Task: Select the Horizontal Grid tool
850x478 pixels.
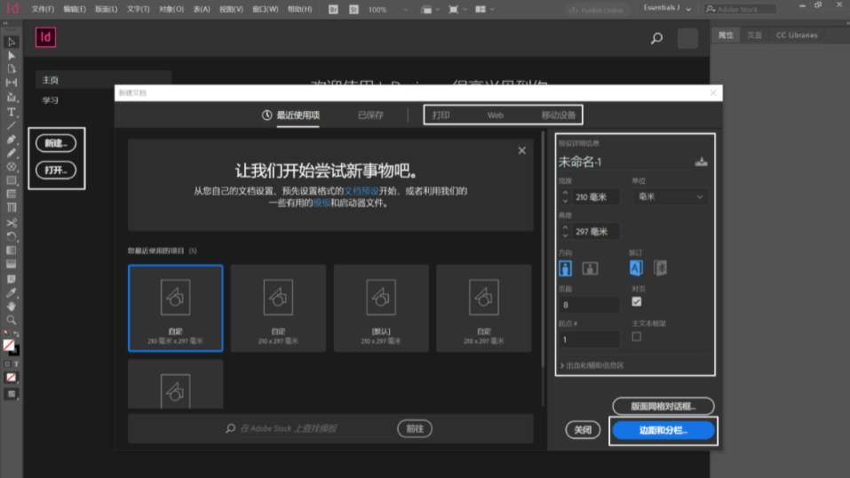Action: [12, 194]
